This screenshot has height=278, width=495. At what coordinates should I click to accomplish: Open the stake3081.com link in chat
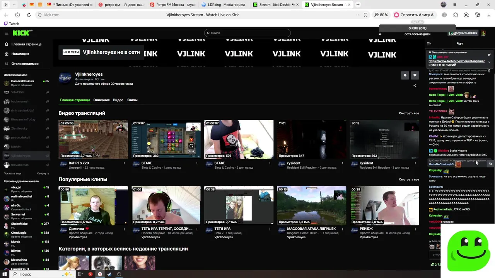pos(458,155)
